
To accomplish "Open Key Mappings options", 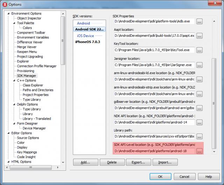I will 27,152.
